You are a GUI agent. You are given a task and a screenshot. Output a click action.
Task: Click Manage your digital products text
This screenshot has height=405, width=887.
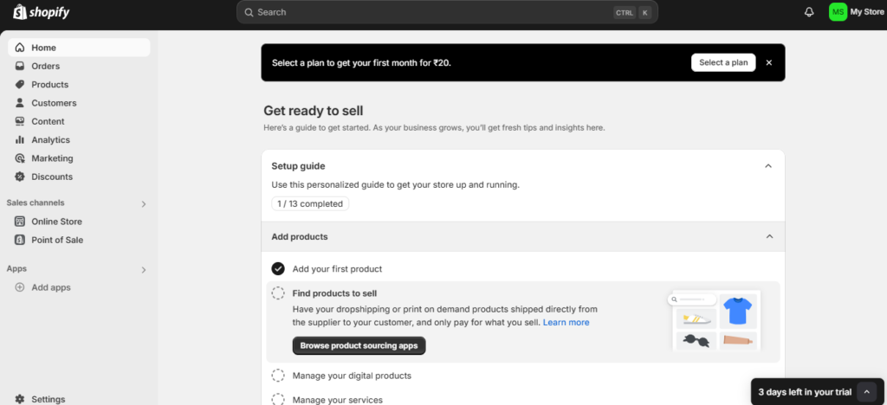pyautogui.click(x=352, y=376)
